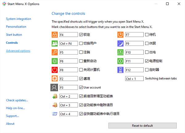This screenshot has width=185, height=133.
Task: Toggle the User account checkbox
Action: click(81, 87)
